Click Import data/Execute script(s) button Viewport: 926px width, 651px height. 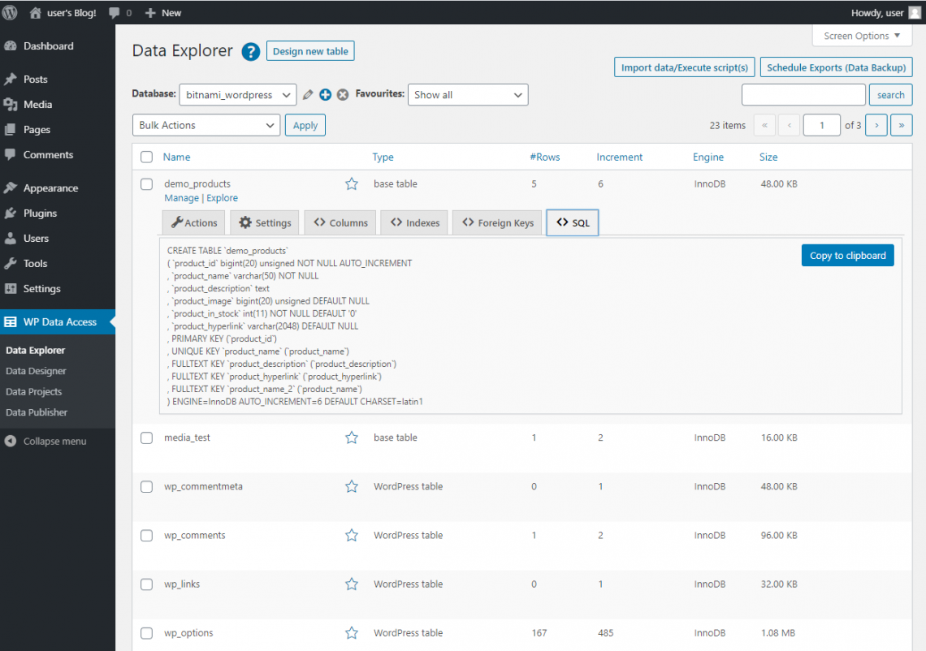tap(685, 67)
